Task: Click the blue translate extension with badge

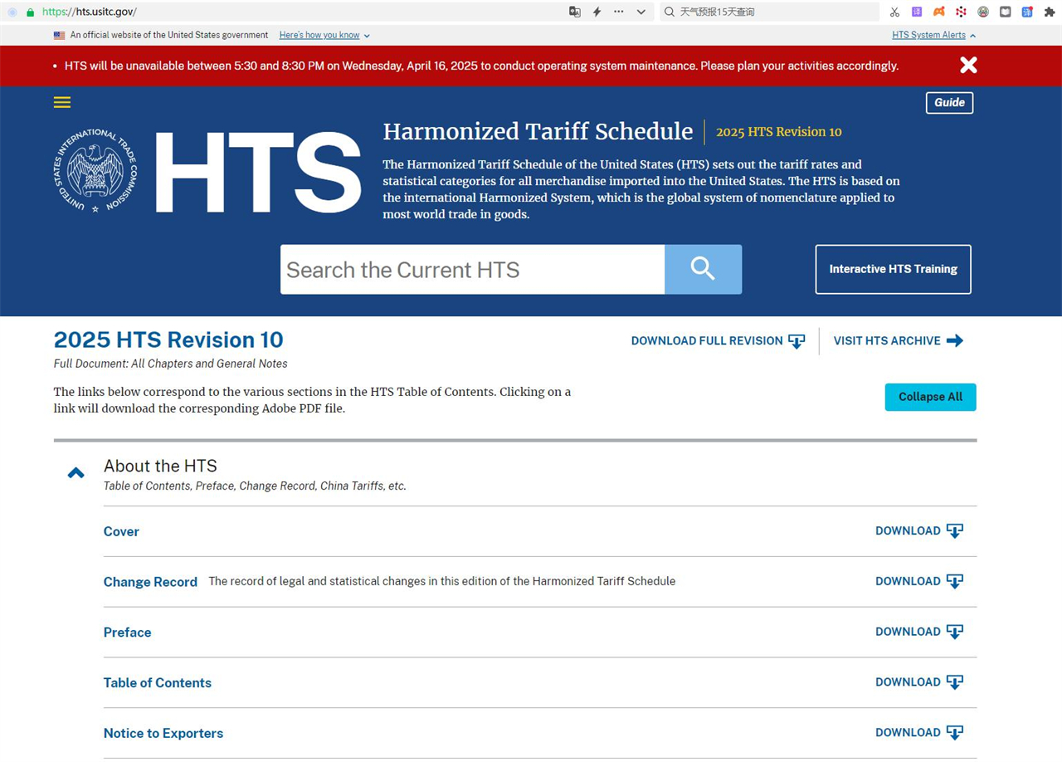Action: coord(1027,12)
